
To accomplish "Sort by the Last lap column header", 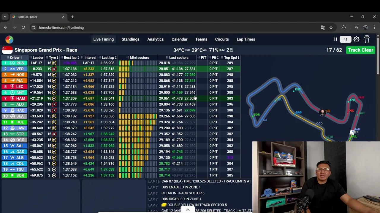I will (x=107, y=58).
